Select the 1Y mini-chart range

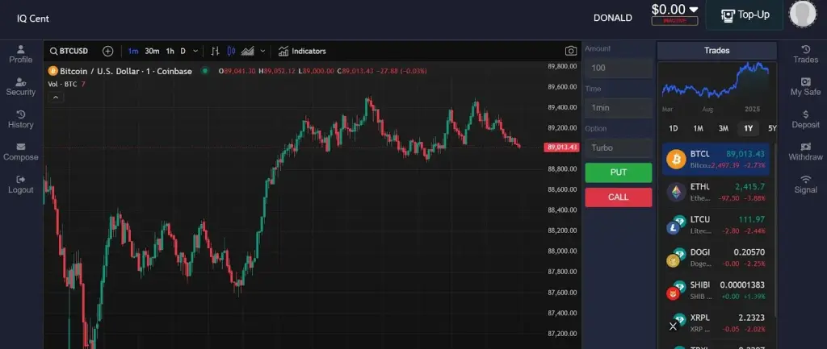tap(748, 128)
